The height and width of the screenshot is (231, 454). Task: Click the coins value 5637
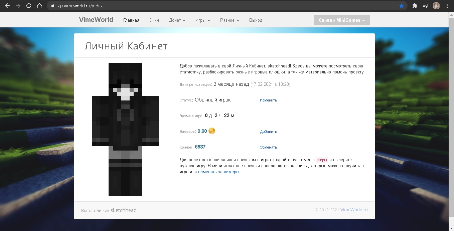click(200, 147)
